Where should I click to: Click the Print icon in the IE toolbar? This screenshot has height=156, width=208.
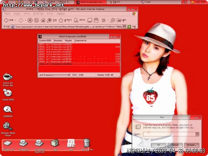coord(96,20)
